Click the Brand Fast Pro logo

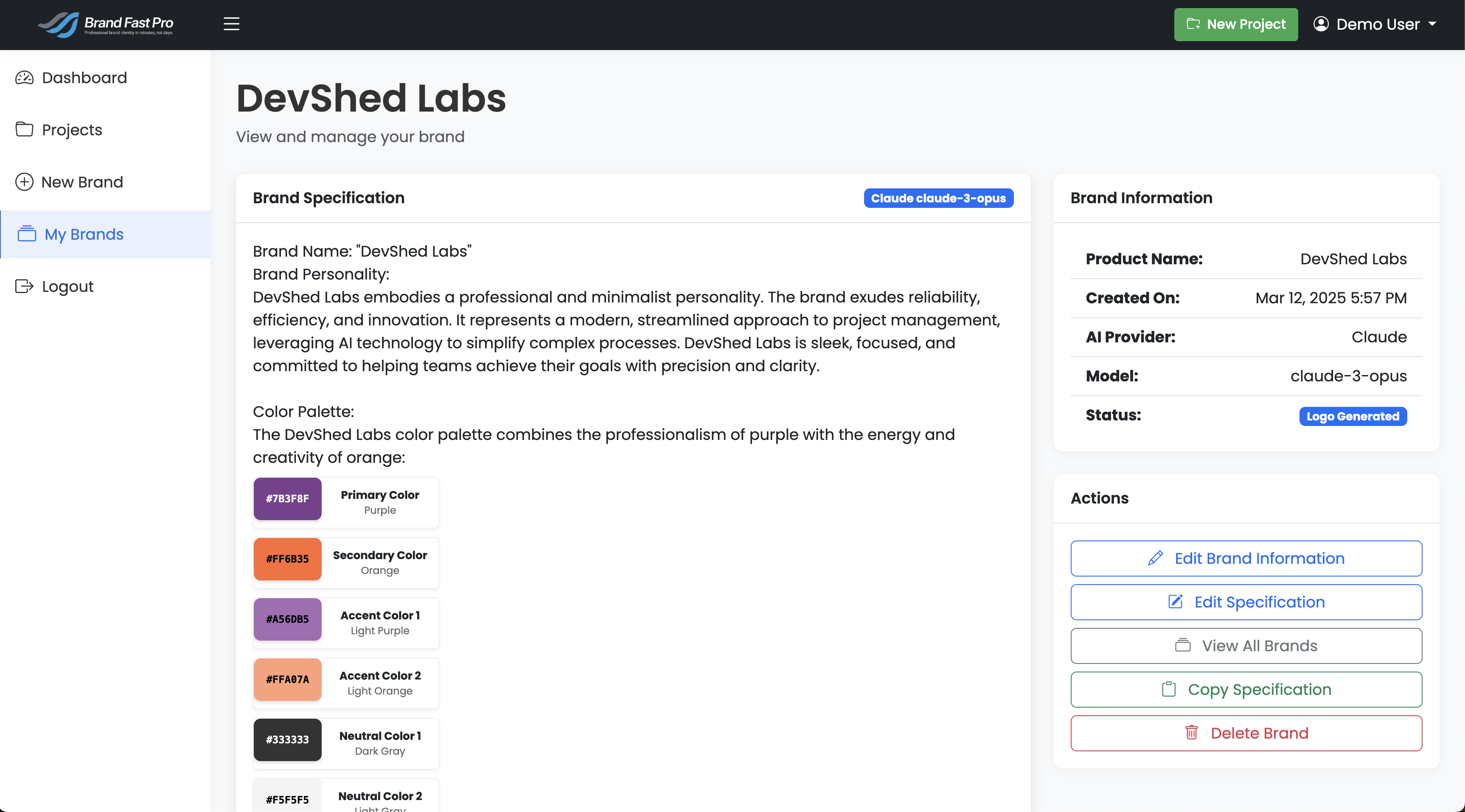[x=106, y=25]
